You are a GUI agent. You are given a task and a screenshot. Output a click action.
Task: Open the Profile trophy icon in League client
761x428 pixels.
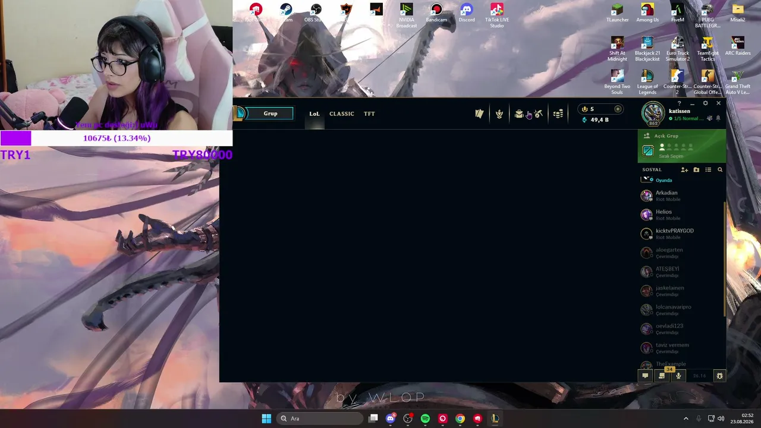(499, 114)
